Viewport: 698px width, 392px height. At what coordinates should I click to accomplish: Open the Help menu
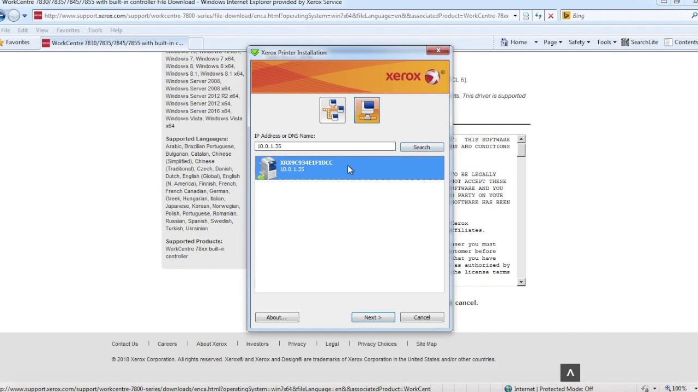click(116, 30)
